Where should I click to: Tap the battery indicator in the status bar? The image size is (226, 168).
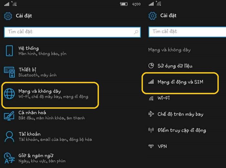click(124, 4)
